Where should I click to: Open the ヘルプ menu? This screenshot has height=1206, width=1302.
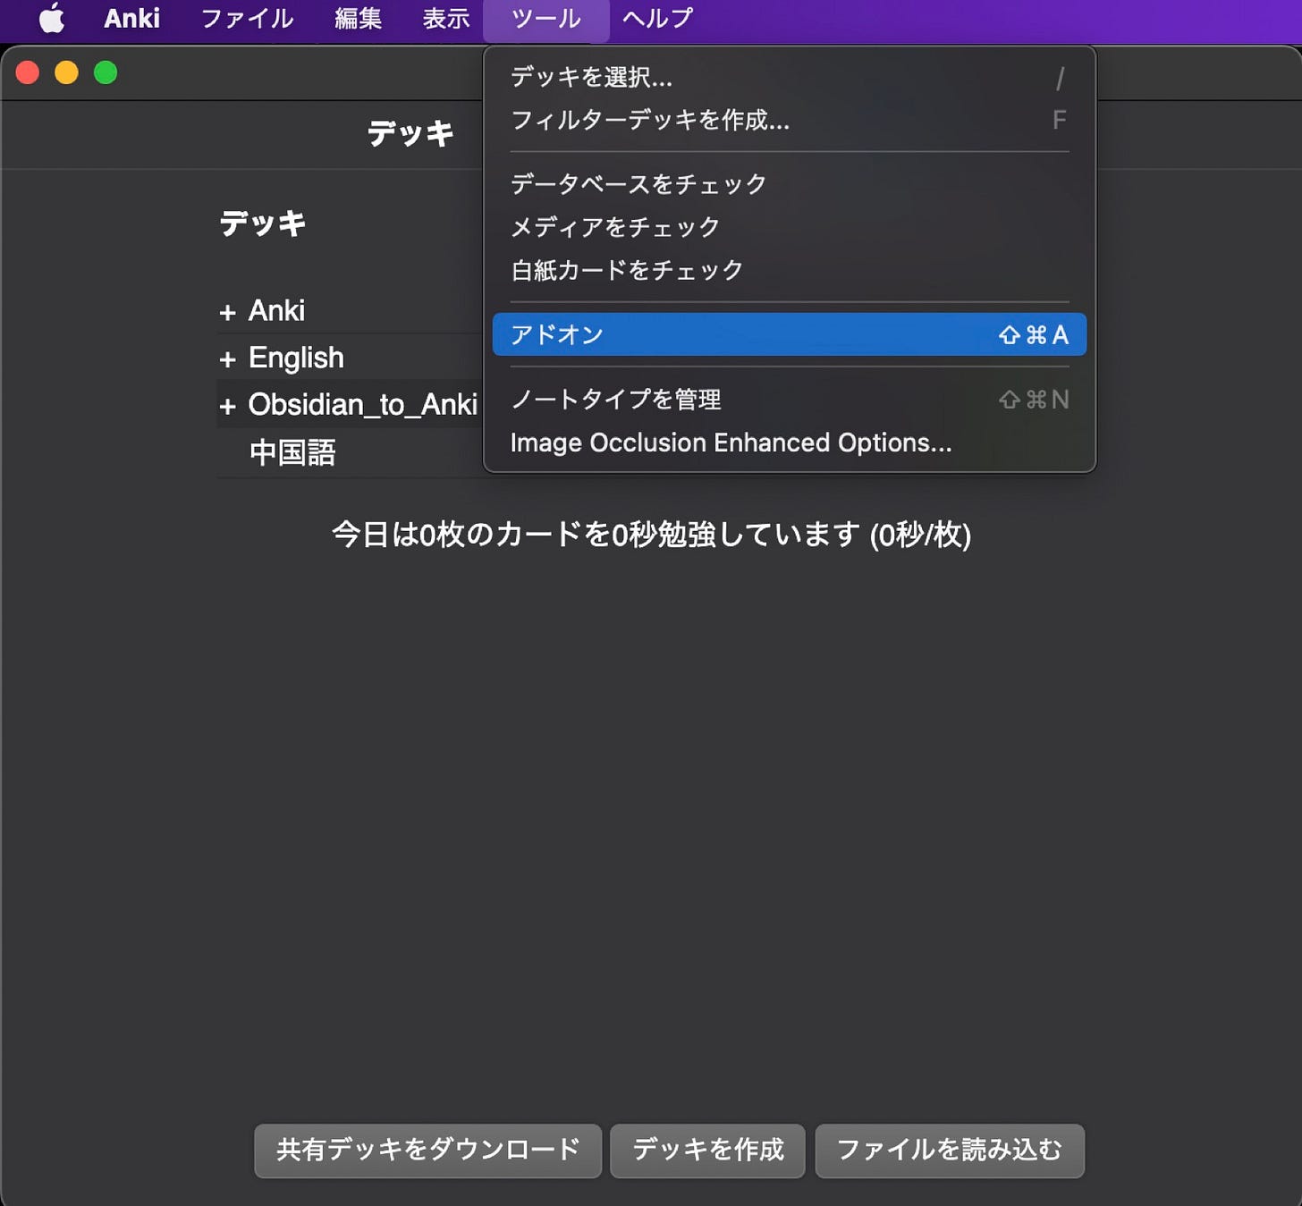[x=657, y=18]
